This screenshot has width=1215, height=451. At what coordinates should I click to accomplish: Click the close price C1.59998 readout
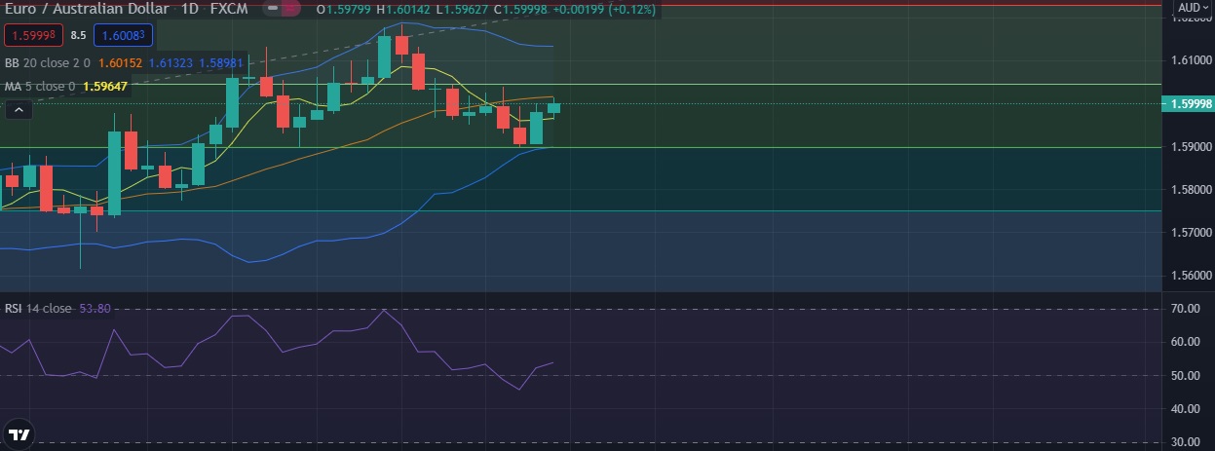522,10
